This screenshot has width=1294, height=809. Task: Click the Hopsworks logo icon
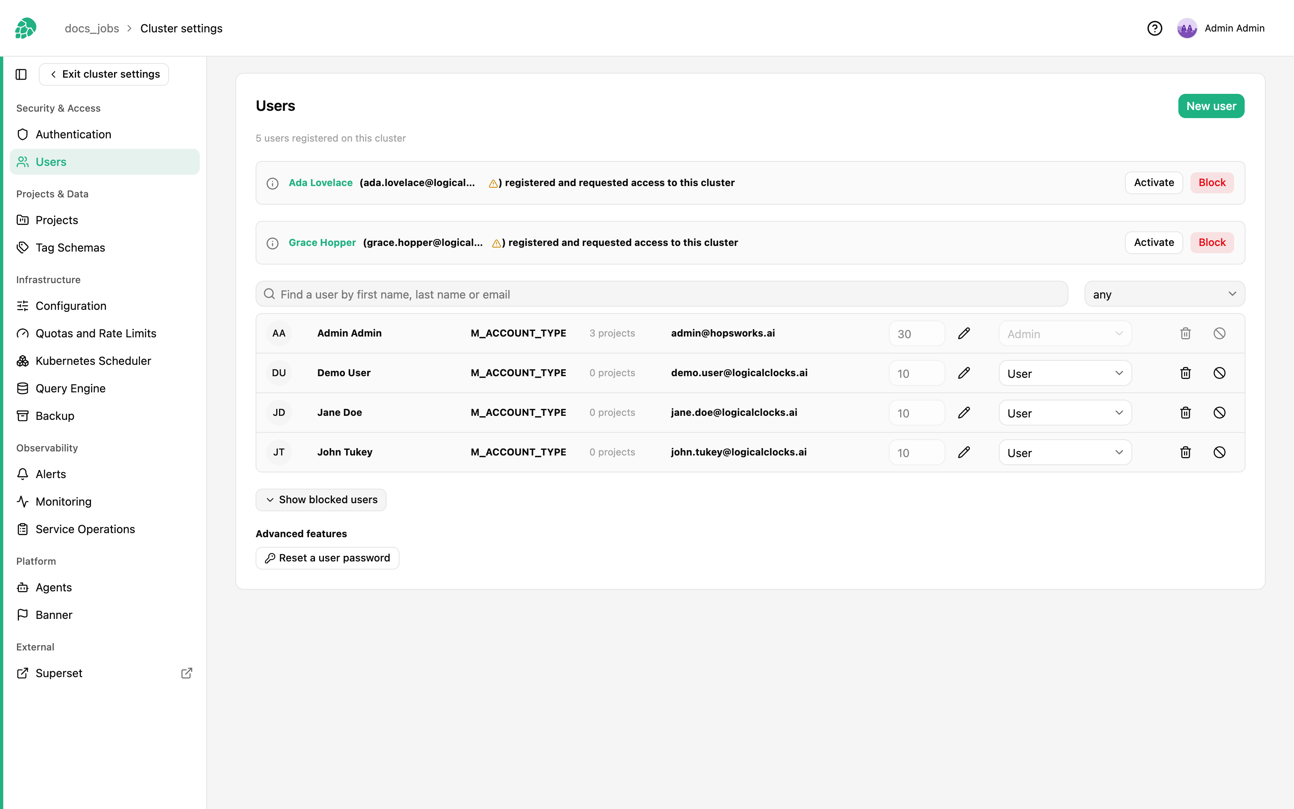click(x=25, y=28)
